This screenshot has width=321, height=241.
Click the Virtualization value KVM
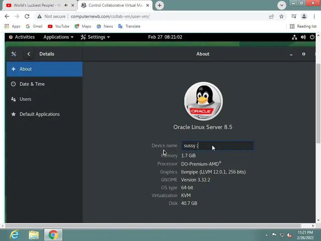tap(186, 195)
